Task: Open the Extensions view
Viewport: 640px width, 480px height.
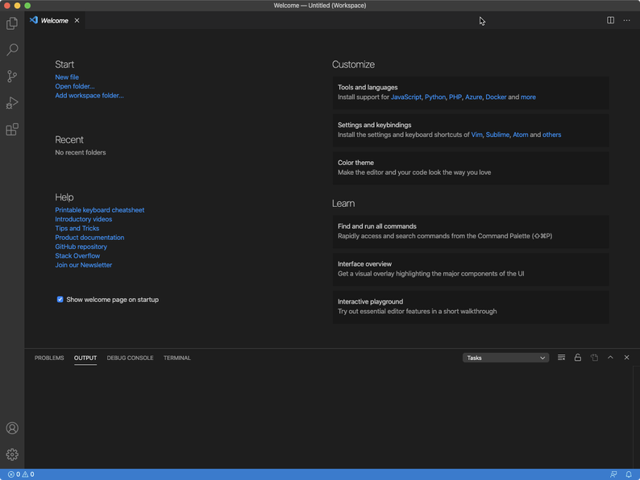Action: point(12,130)
